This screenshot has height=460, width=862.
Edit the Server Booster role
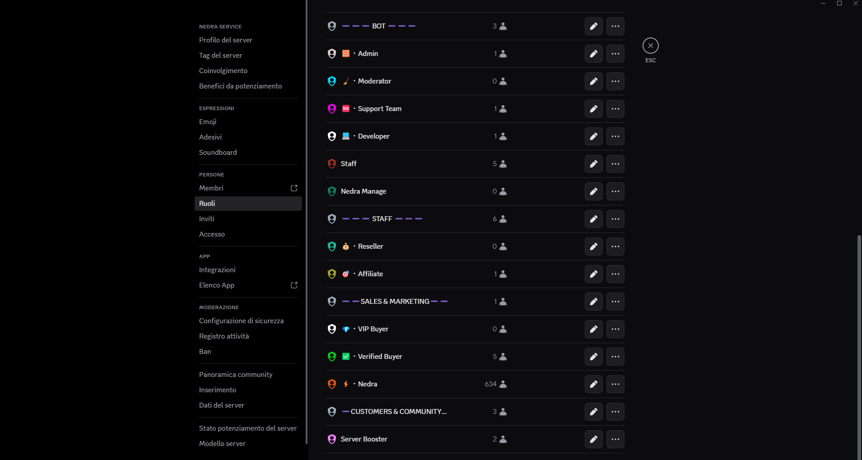[593, 439]
